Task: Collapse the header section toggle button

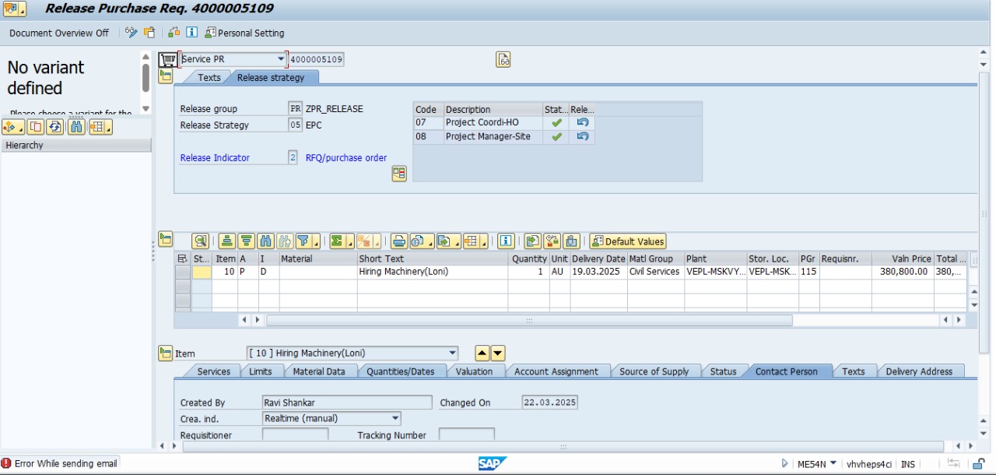Action: pyautogui.click(x=166, y=76)
